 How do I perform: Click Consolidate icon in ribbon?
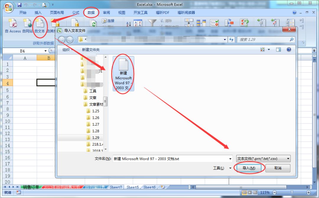(229, 22)
